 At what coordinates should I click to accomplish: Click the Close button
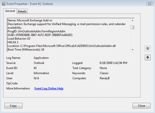click(141, 106)
